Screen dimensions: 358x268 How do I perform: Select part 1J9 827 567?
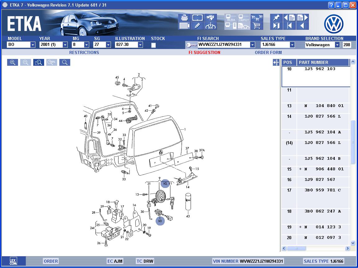click(316, 182)
